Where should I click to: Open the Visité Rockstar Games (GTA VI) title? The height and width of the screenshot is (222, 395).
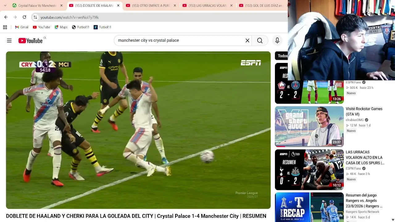click(364, 112)
